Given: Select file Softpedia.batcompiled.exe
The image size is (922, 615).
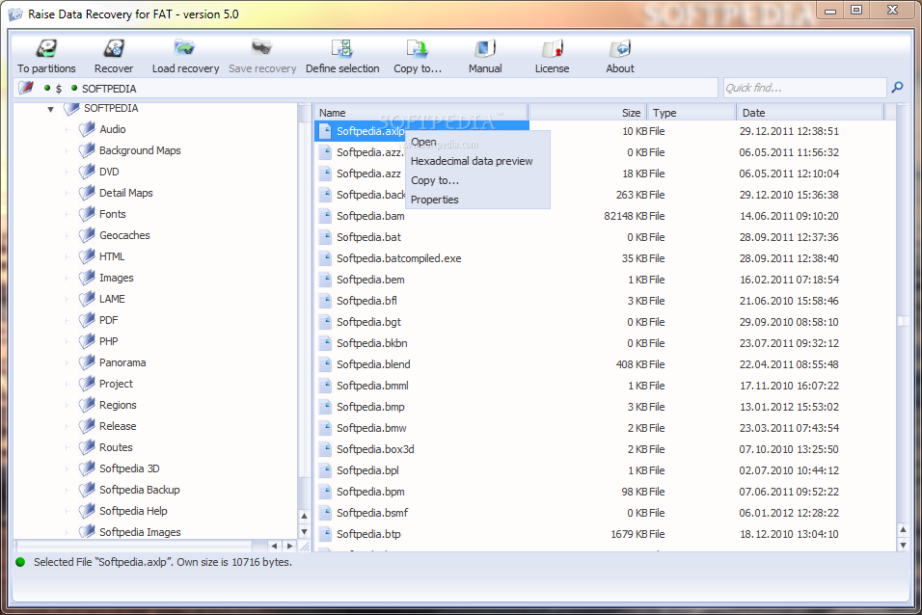Looking at the screenshot, I should click(x=398, y=258).
